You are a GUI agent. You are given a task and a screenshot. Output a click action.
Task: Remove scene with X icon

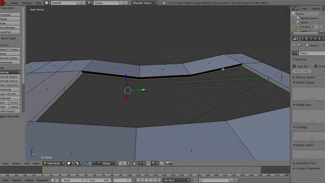125,3
